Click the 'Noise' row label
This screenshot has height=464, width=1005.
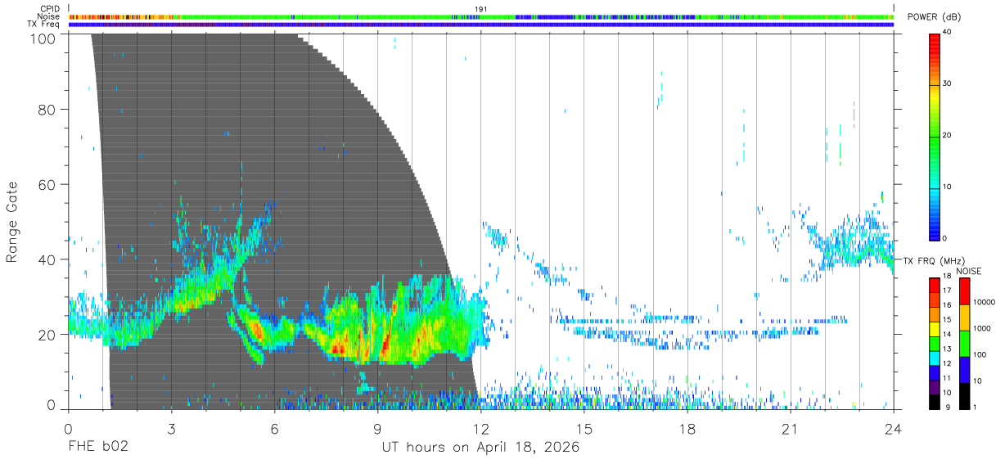click(50, 16)
